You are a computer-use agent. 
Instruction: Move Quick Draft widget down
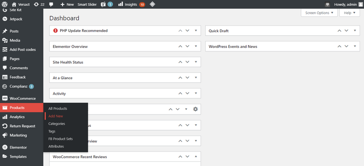pyautogui.click(x=346, y=30)
